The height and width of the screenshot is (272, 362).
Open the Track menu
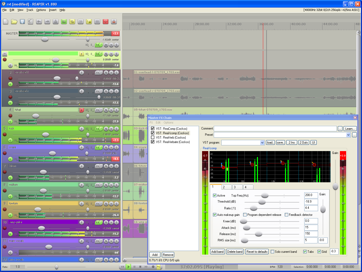pos(30,10)
